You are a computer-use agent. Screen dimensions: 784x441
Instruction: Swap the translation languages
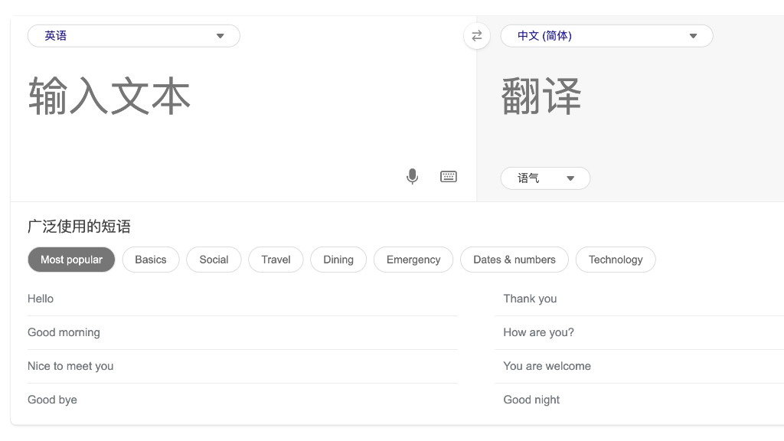click(x=476, y=35)
